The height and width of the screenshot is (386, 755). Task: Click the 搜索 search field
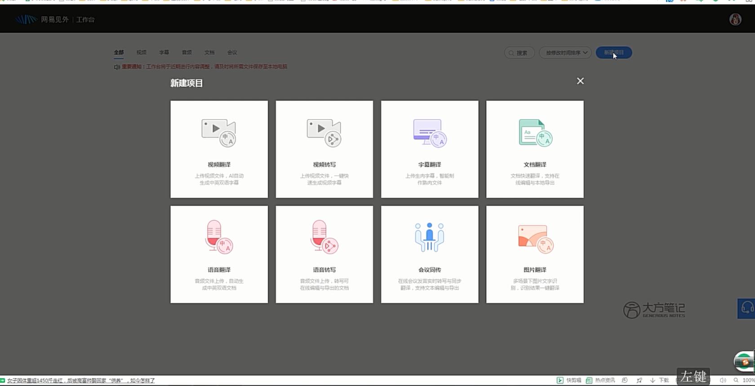(519, 53)
